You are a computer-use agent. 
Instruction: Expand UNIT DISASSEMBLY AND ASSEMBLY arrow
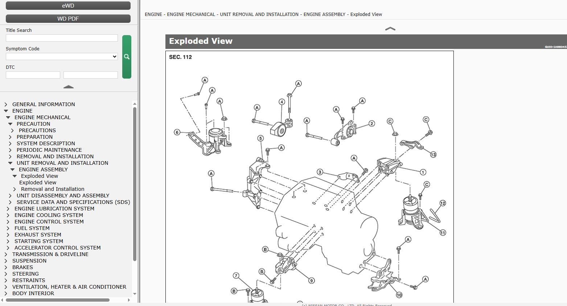[x=10, y=196]
